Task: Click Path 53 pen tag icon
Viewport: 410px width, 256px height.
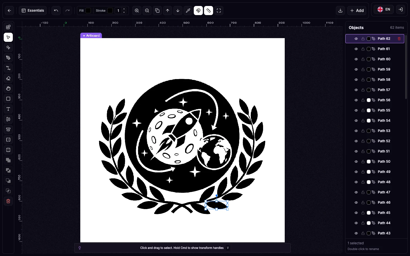Action: click(x=374, y=131)
